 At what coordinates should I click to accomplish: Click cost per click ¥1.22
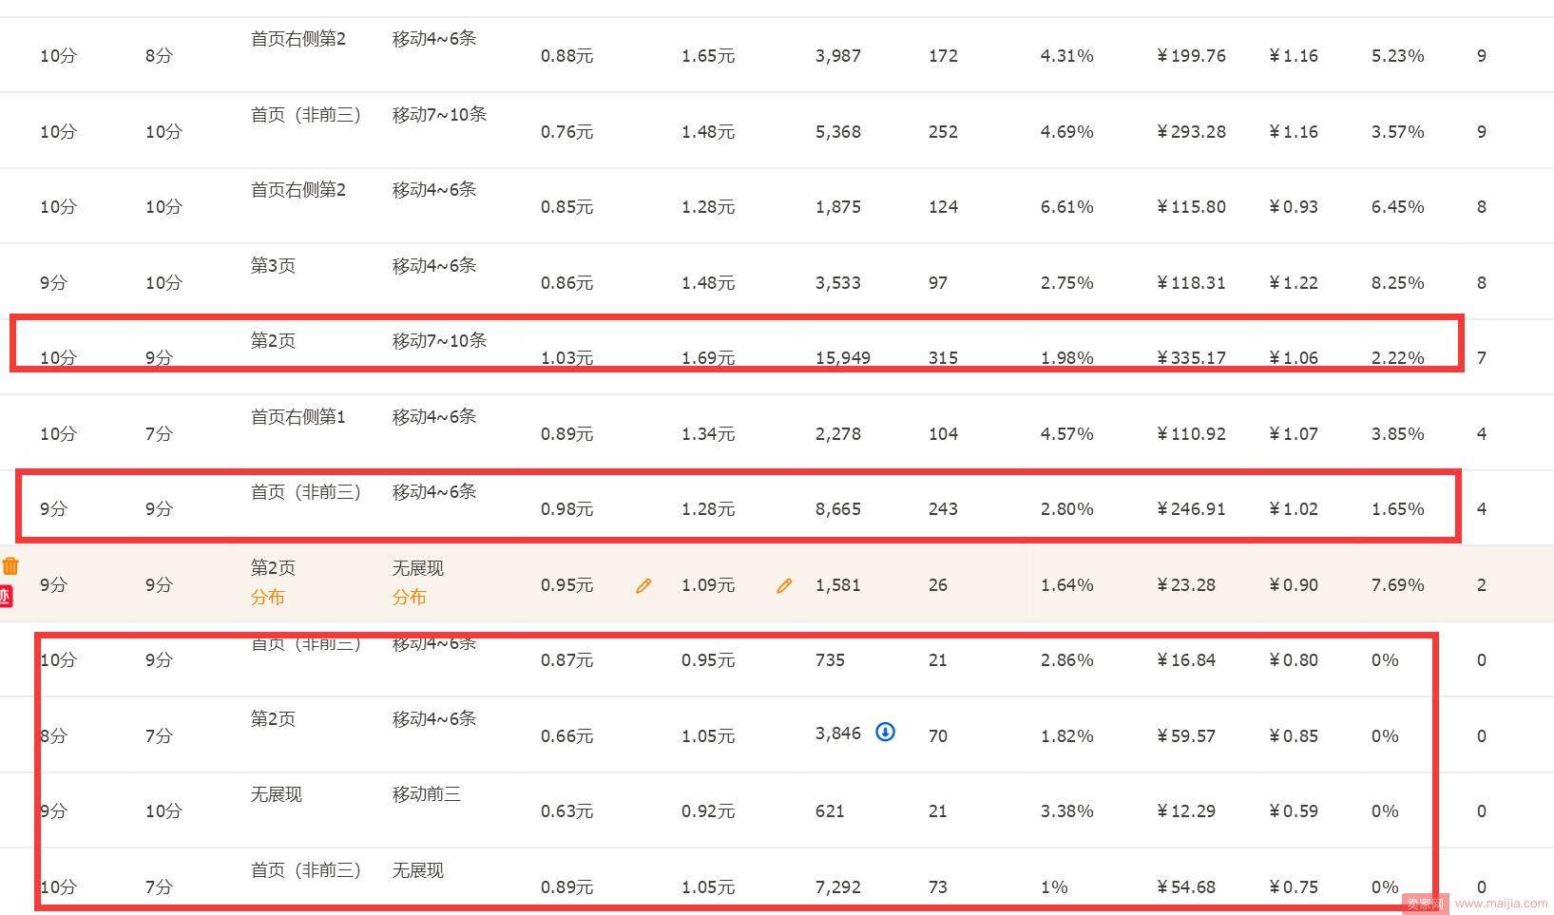click(x=1294, y=282)
